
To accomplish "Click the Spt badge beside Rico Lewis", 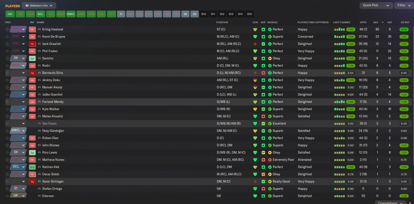I will [x=32, y=153].
